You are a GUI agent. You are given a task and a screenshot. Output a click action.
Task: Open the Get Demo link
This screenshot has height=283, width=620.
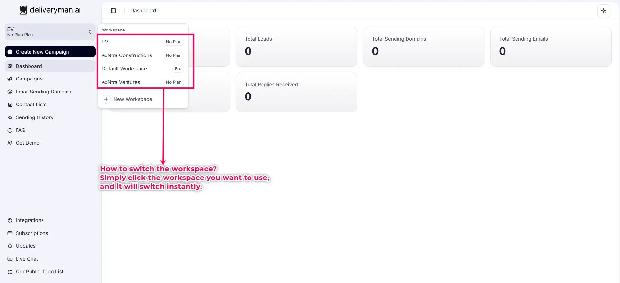coord(28,143)
